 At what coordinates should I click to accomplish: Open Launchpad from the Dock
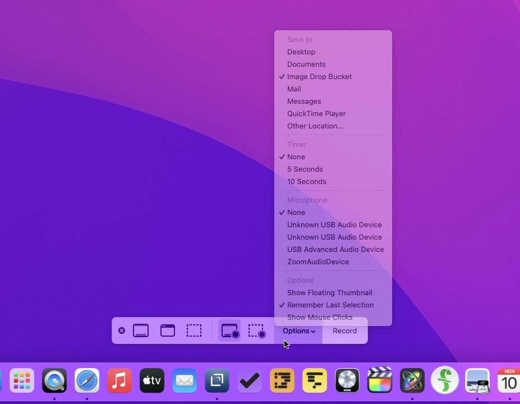coord(21,380)
